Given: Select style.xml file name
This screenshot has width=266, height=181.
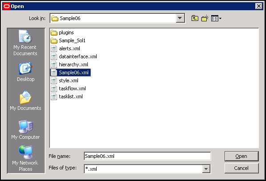Looking at the screenshot, I should pyautogui.click(x=69, y=80).
